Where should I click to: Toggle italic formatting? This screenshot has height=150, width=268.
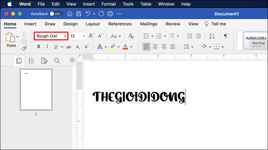[47, 46]
